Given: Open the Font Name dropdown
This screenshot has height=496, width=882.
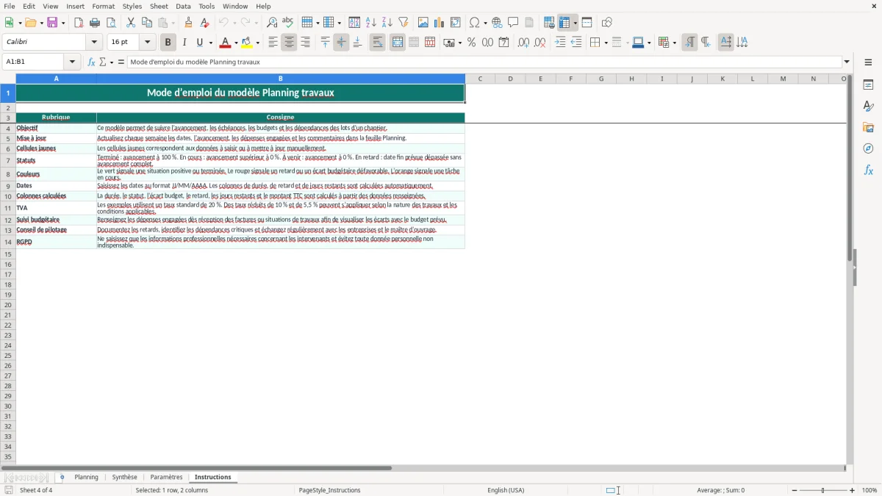Looking at the screenshot, I should (x=94, y=43).
